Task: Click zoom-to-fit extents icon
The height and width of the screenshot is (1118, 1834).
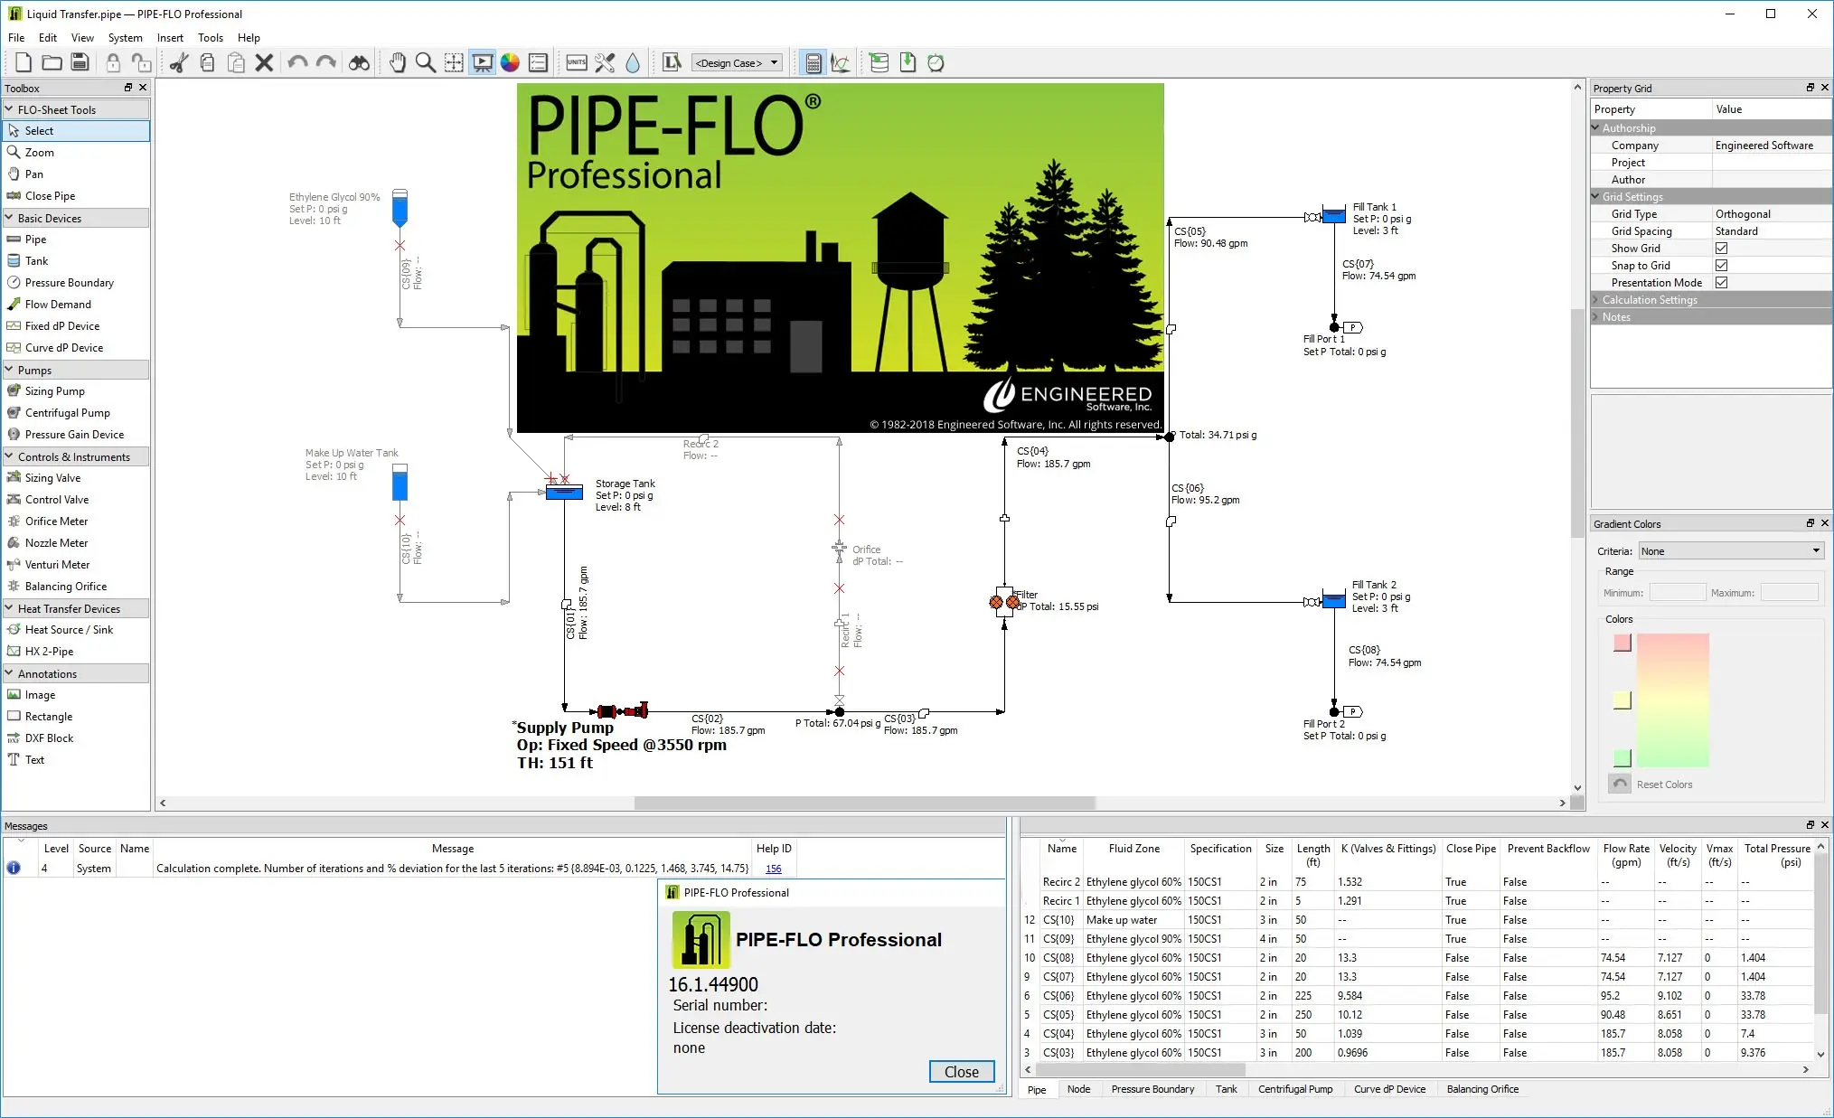Action: pos(454,62)
